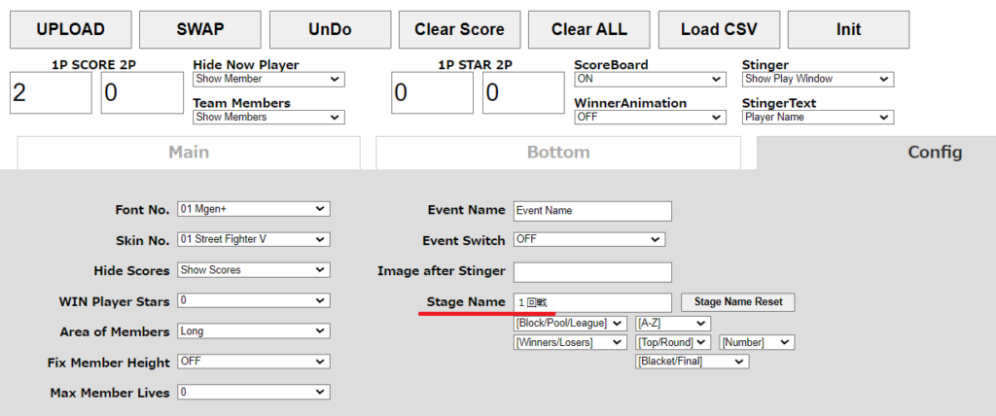Open the Block/Pool/League dropdown
Screen dimensions: 996x416
(x=570, y=324)
